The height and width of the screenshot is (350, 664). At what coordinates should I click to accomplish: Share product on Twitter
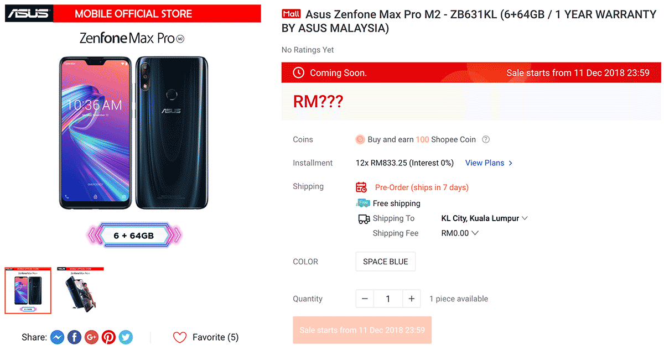tap(126, 337)
